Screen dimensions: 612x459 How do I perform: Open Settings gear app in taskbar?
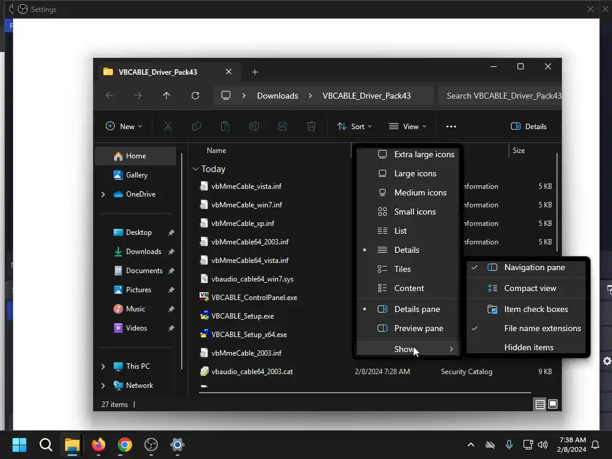coord(177,445)
